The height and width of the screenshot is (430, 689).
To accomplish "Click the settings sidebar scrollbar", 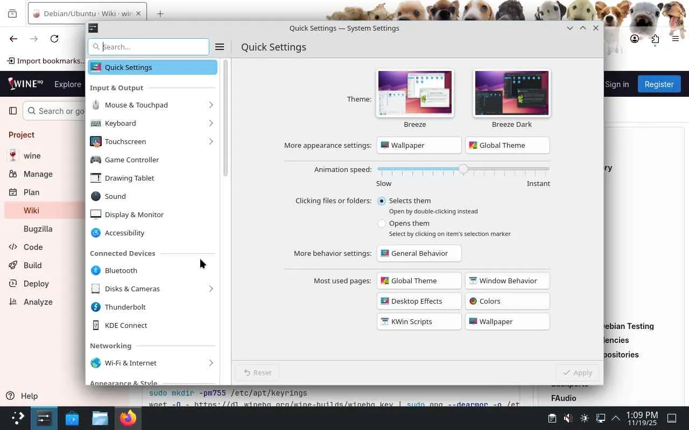I will click(x=226, y=118).
